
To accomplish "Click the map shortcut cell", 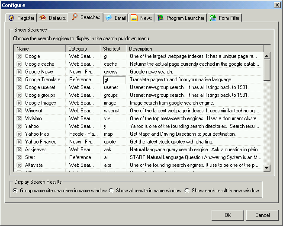I will (108, 134).
